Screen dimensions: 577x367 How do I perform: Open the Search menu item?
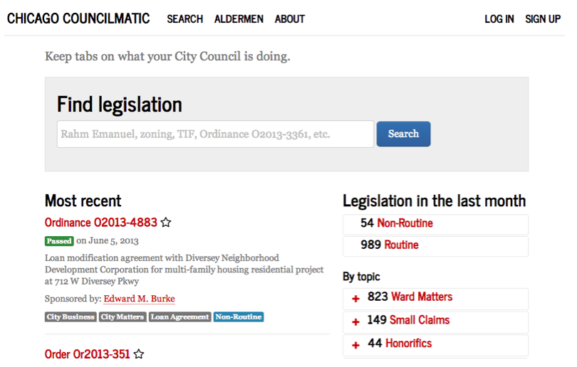coord(184,19)
